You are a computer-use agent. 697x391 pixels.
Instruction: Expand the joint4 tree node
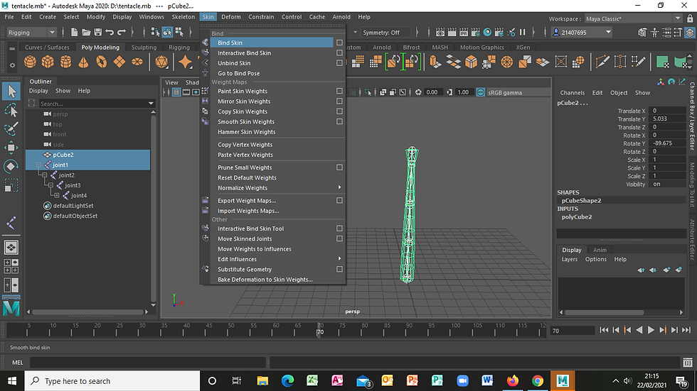click(x=57, y=196)
